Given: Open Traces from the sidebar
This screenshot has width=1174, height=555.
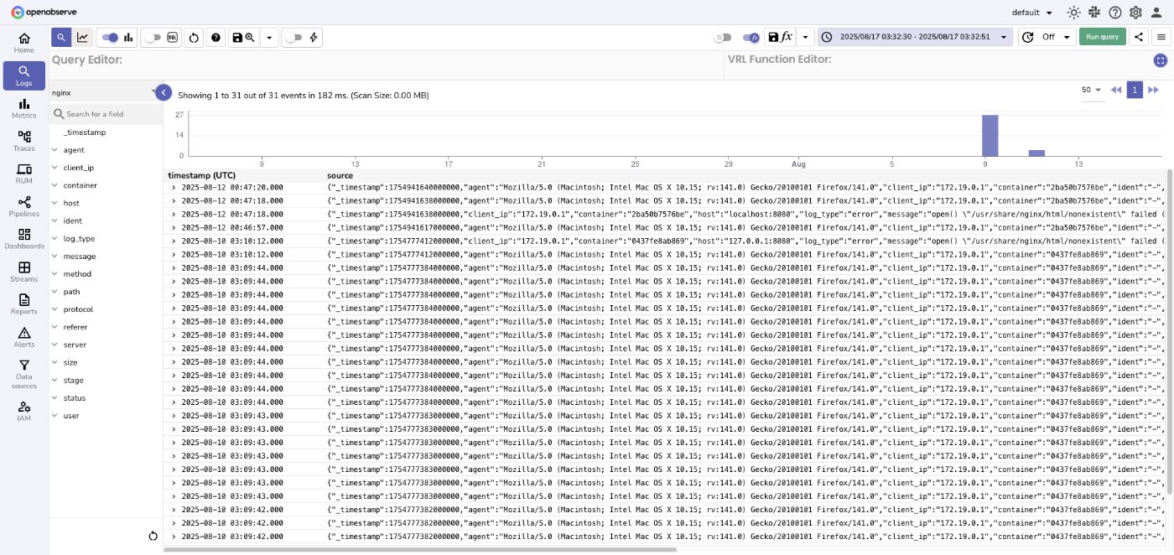Looking at the screenshot, I should tap(23, 141).
